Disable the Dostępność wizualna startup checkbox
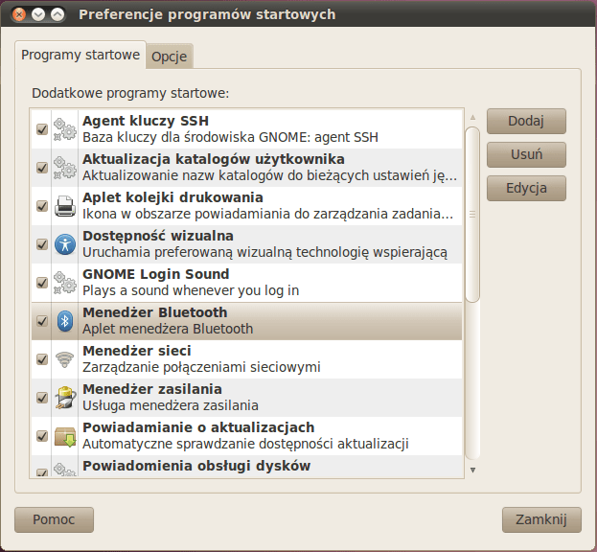597x552 pixels. click(x=42, y=244)
